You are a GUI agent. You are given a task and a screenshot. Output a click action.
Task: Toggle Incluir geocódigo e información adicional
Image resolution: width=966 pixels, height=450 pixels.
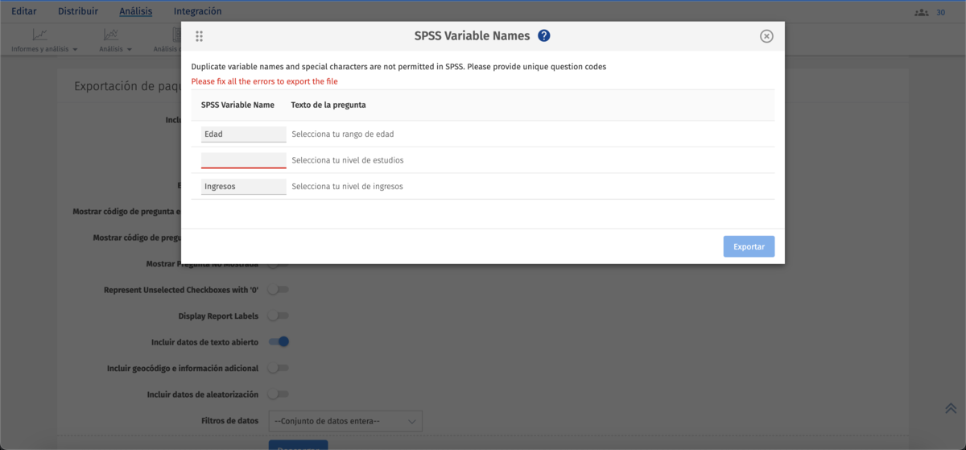[279, 368]
